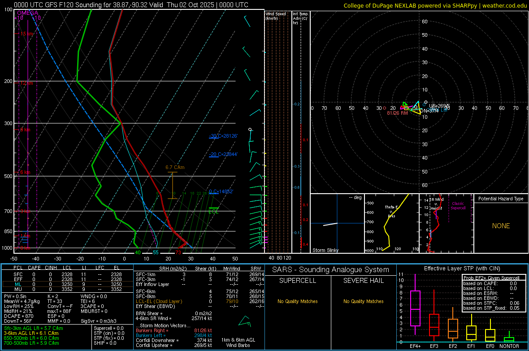This screenshot has width=529, height=351.
Task: Click the SigSvr = 0 m3/s3 value
Action: coord(99,321)
